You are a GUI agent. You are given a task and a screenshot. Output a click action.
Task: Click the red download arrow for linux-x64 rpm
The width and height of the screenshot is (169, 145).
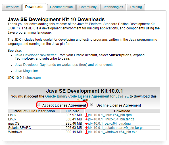tap(86, 115)
